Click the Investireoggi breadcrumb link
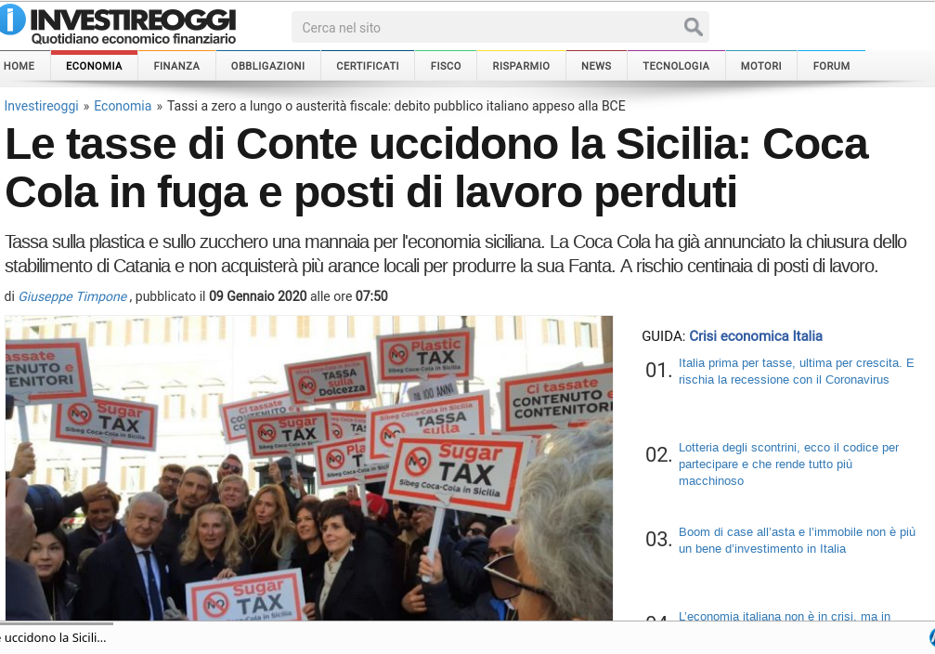Viewport: 935px width, 654px height. coord(41,106)
